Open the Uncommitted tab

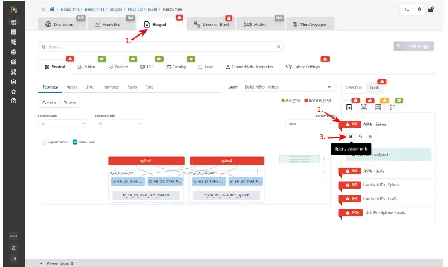211,24
